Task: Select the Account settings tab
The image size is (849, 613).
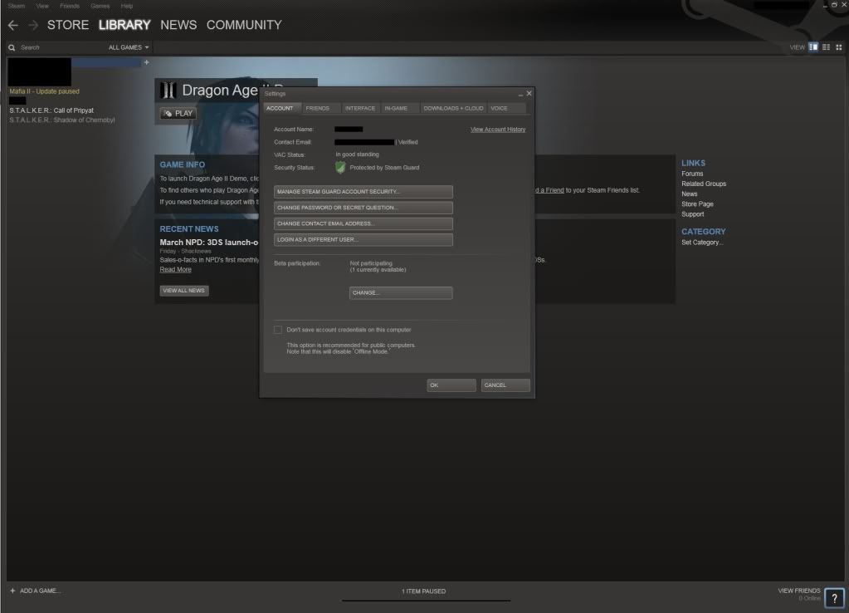Action: pos(282,109)
